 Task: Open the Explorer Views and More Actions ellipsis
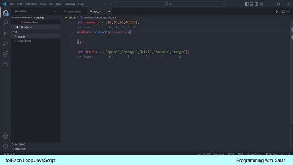click(x=56, y=11)
